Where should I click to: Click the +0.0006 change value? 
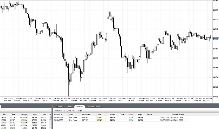(23, 125)
